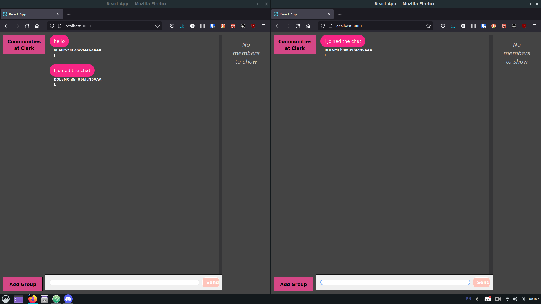Open Discord from the taskbar
Image resolution: width=541 pixels, height=304 pixels.
point(68,299)
